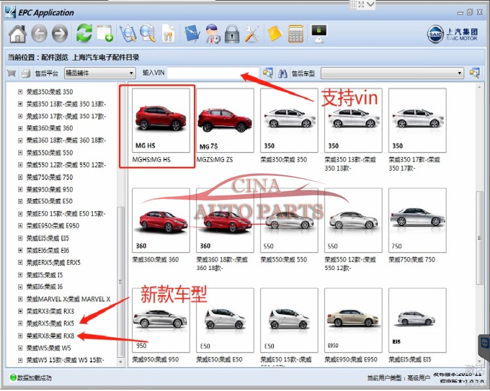
Task: Click the Home icon in the toolbar
Action: pos(18,33)
